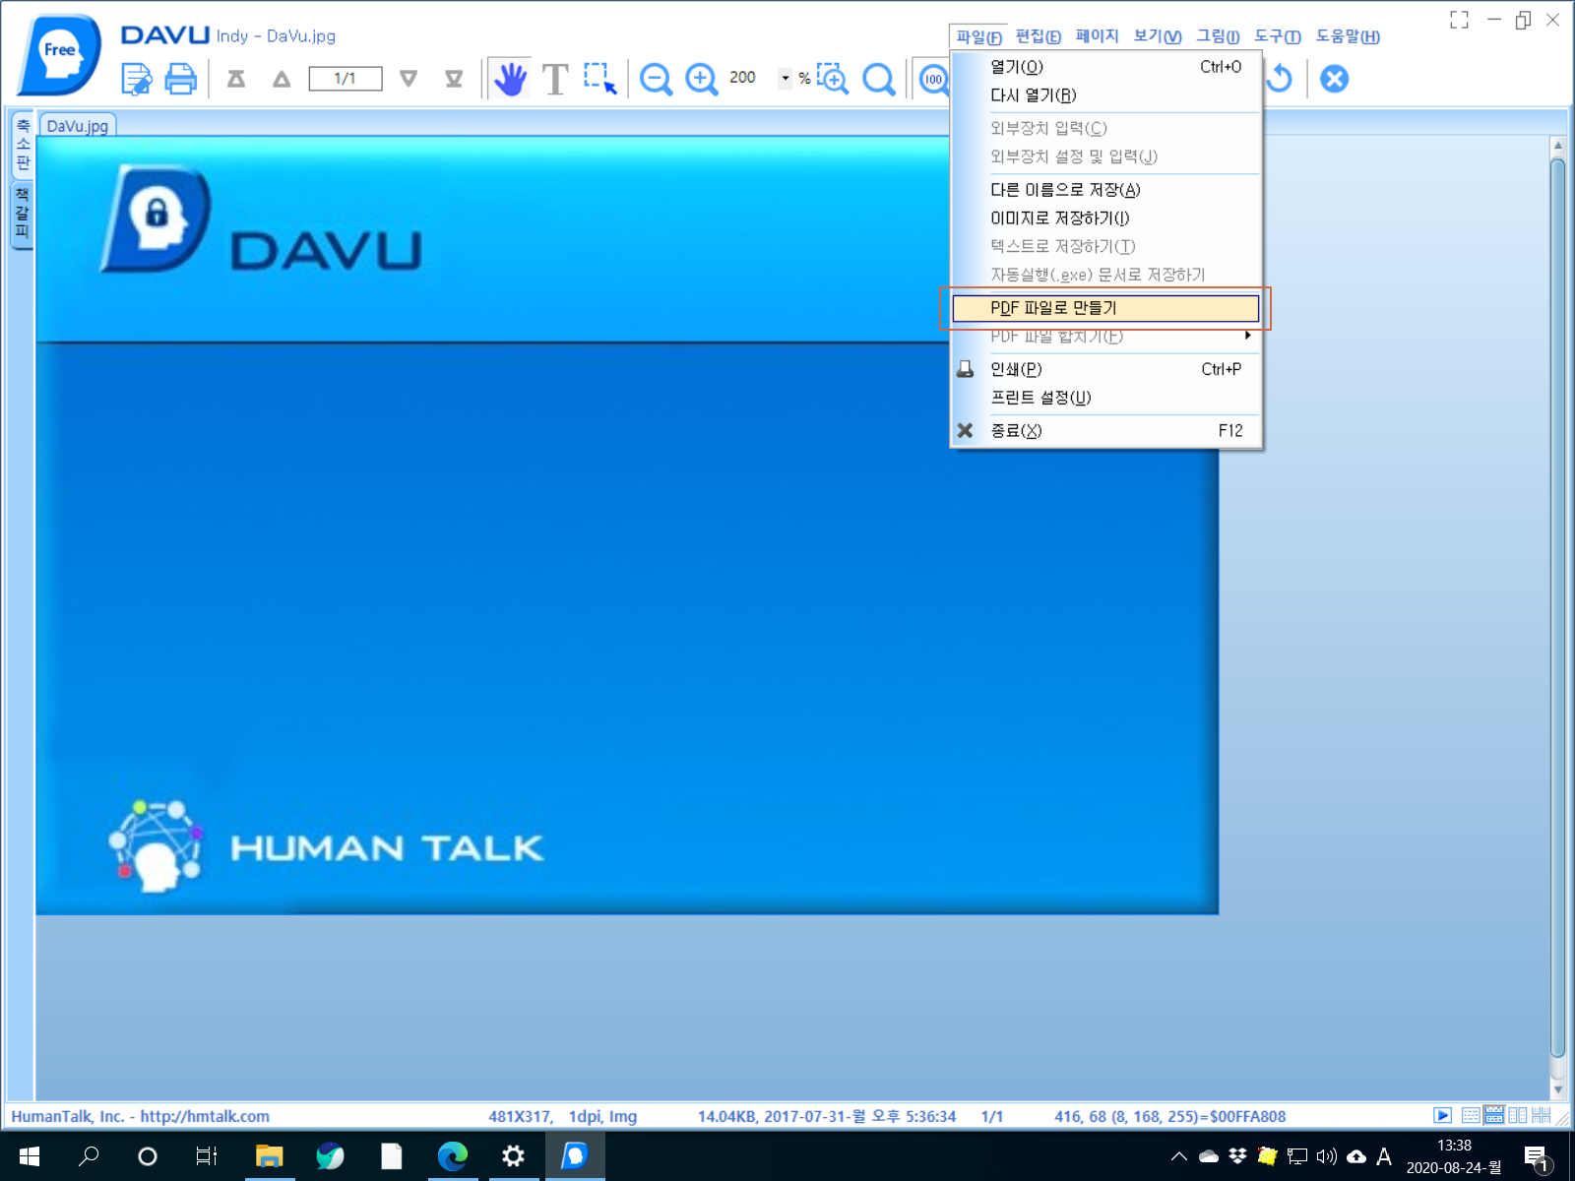Click the HumanTalk, Inc. http://hmtalk.com link
Screen dimensions: 1575x1181
(x=140, y=1116)
